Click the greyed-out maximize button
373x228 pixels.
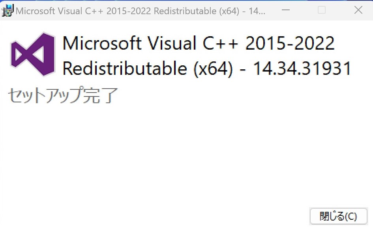[x=322, y=10]
